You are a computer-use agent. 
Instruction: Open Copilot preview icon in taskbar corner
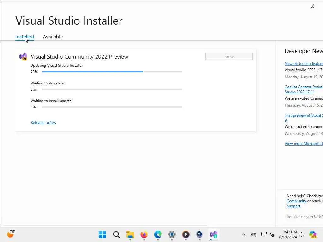(x=313, y=234)
